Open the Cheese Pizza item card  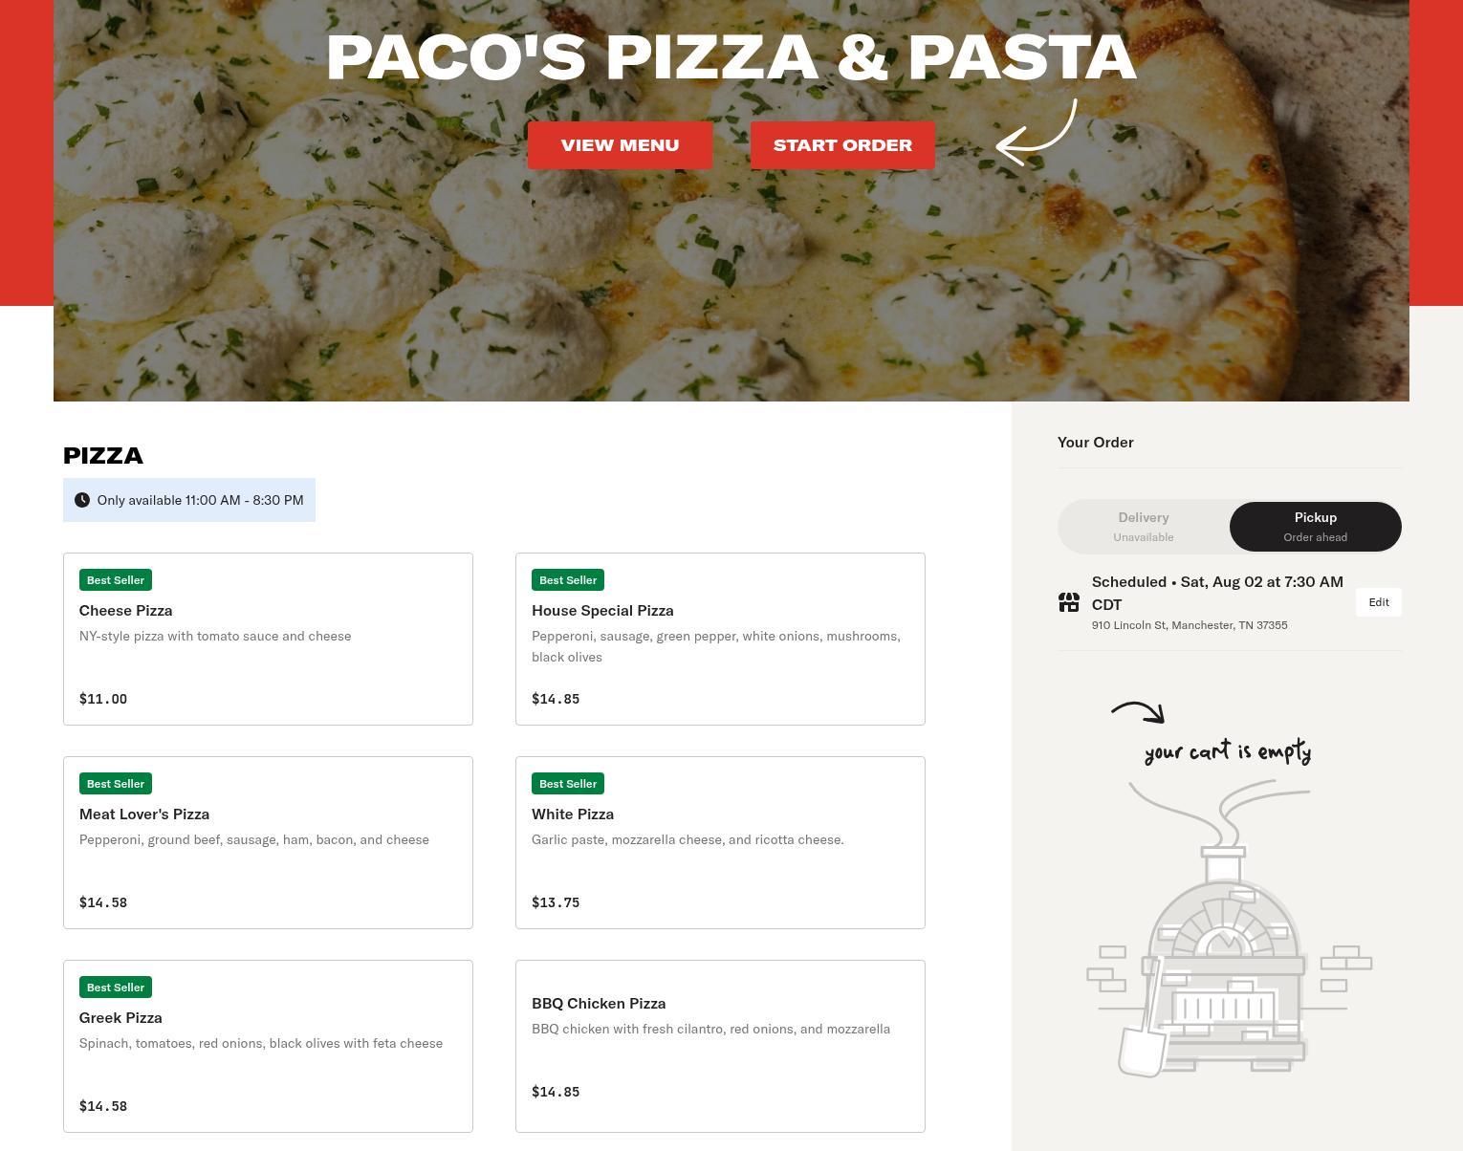(268, 639)
